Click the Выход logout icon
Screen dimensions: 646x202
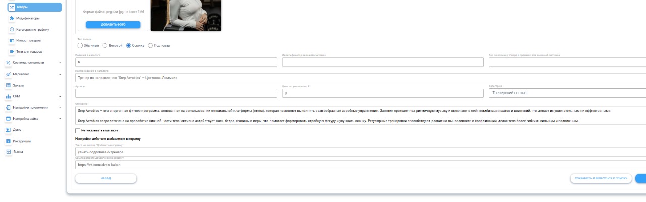8,151
